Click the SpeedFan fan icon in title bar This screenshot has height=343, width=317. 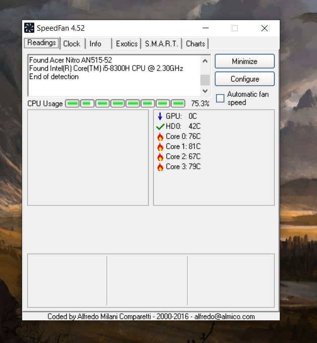pos(29,28)
